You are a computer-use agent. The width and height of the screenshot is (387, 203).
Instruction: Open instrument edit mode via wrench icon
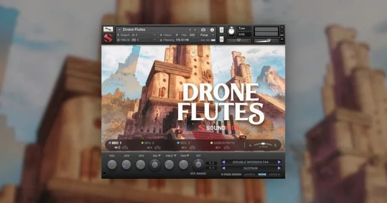tap(108, 29)
